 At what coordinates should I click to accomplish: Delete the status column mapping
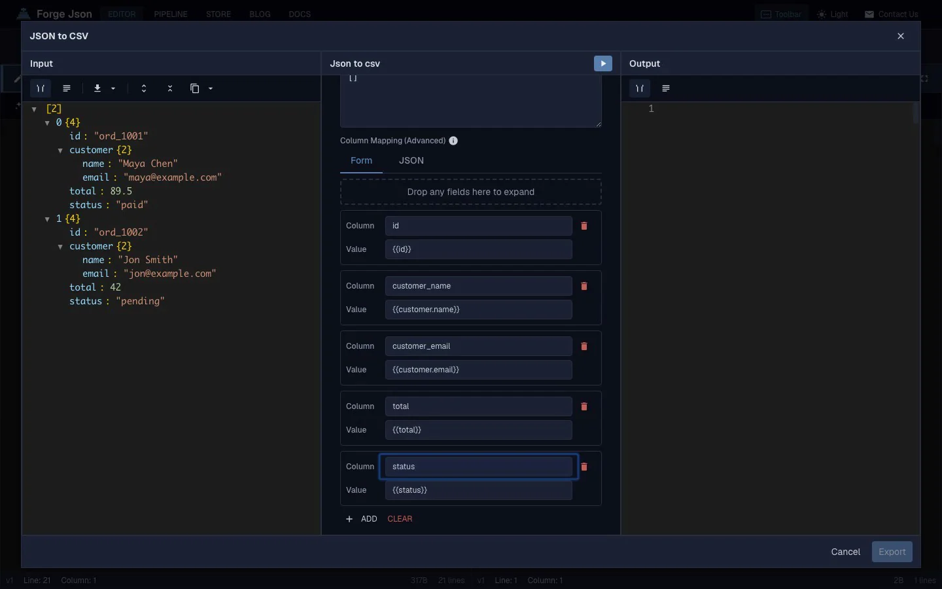click(583, 467)
